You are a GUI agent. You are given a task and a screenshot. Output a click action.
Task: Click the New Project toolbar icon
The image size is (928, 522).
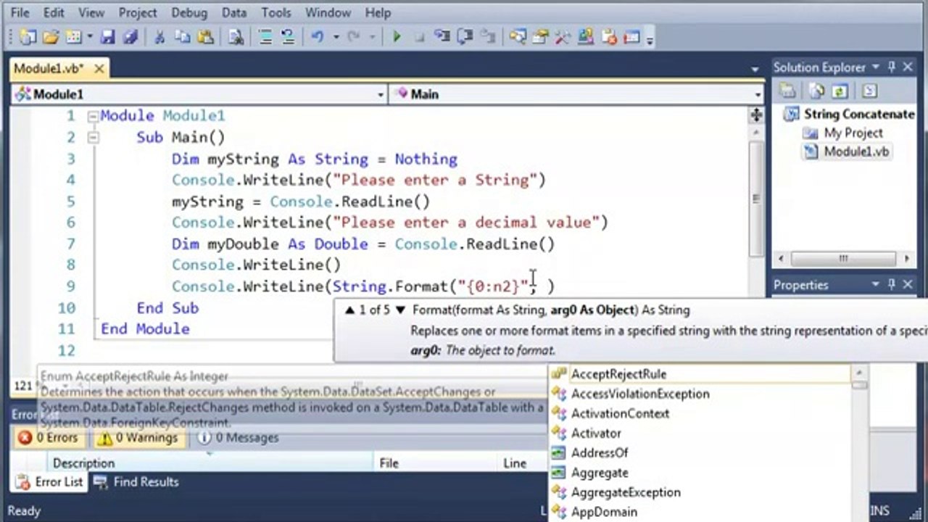(28, 37)
